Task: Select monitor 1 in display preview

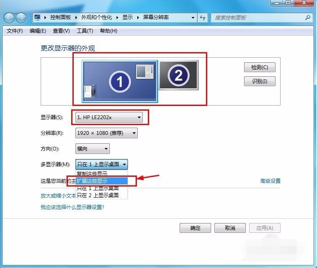Action: [120, 81]
